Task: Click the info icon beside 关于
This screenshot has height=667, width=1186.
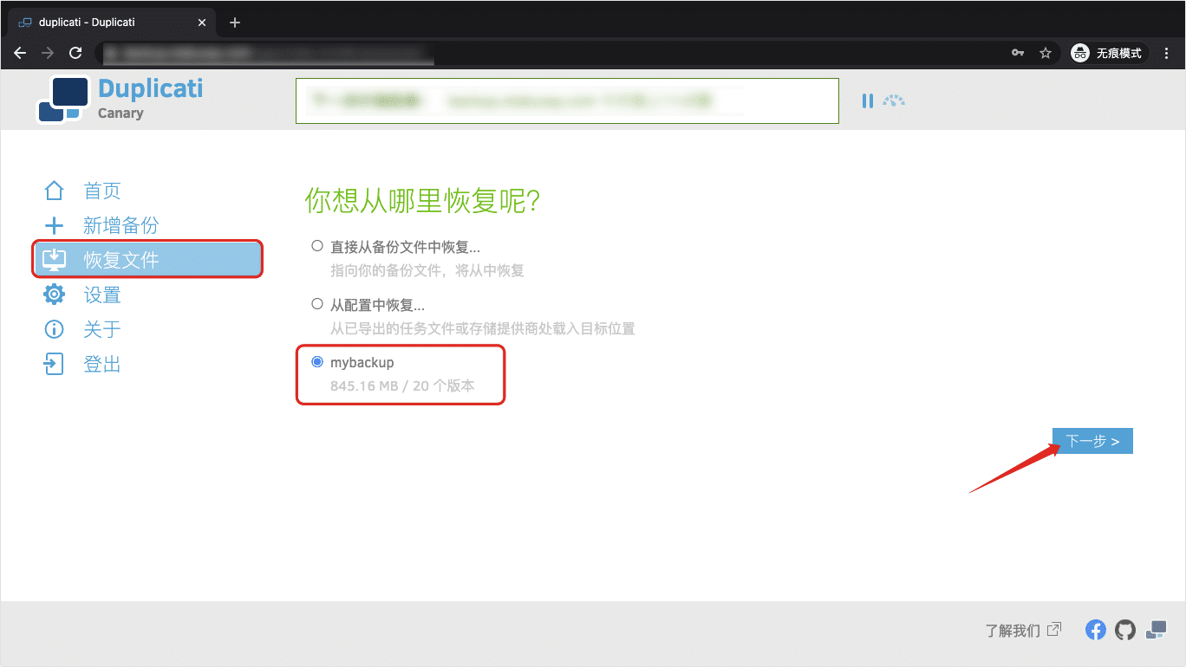Action: [x=55, y=329]
